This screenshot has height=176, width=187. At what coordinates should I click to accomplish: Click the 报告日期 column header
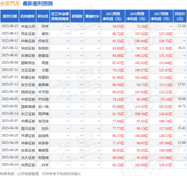10,16
